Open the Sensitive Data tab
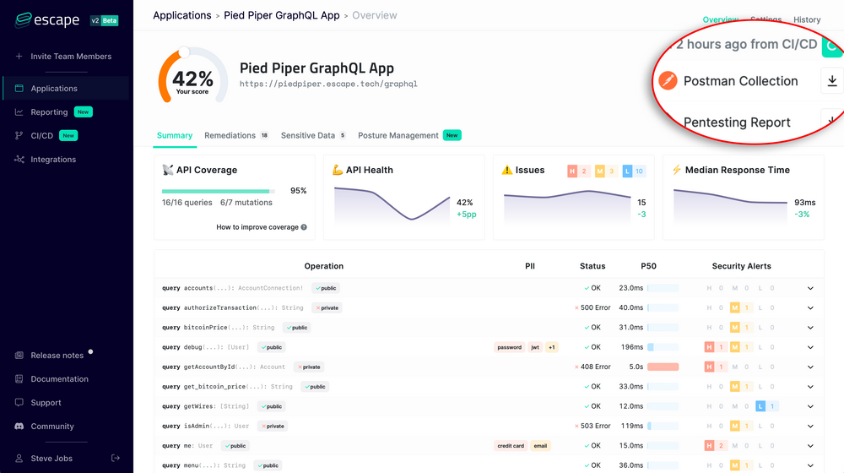This screenshot has width=844, height=473. click(x=313, y=136)
